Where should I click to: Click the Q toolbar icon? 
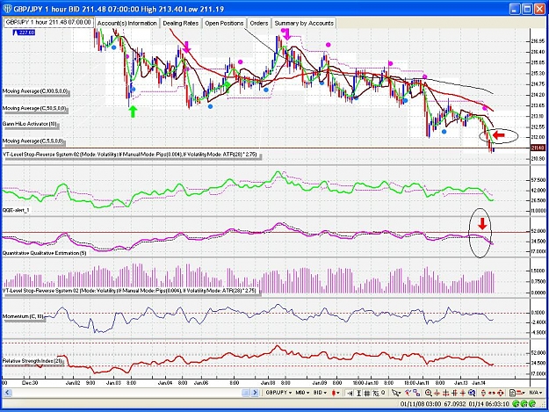pyautogui.click(x=383, y=393)
